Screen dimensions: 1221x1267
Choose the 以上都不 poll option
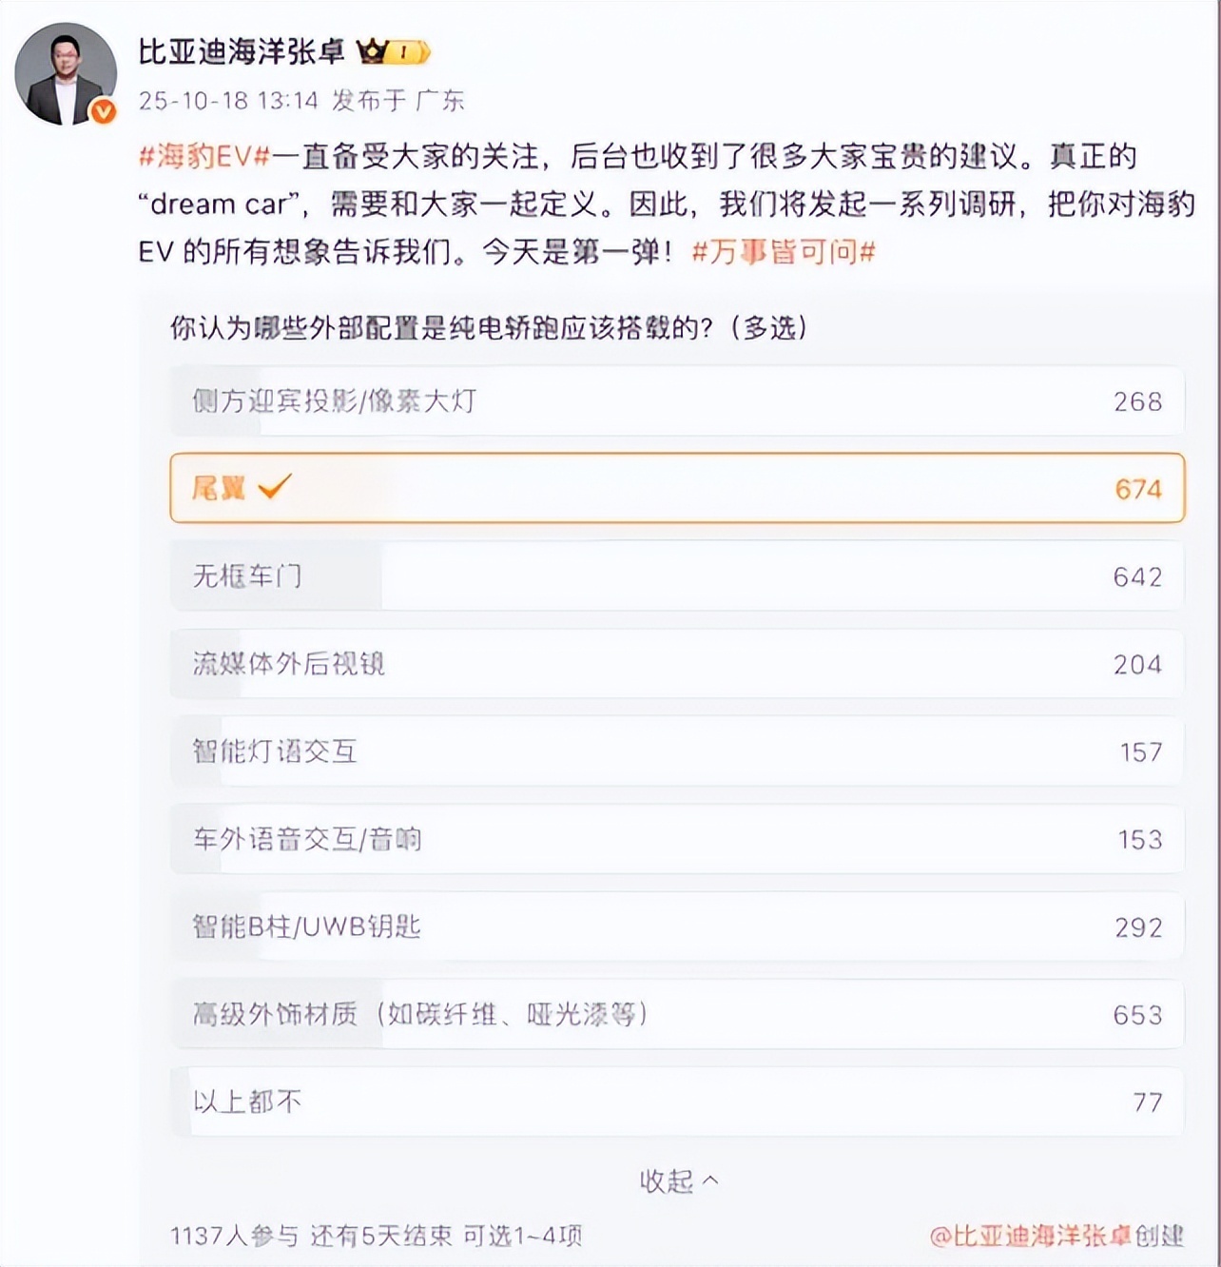click(x=676, y=1101)
